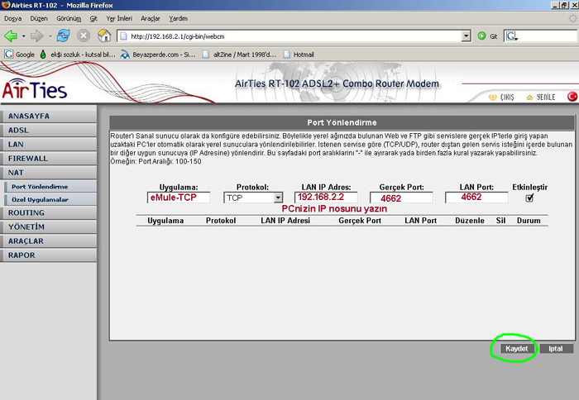Reload the page using the Refresh icon

[63, 36]
